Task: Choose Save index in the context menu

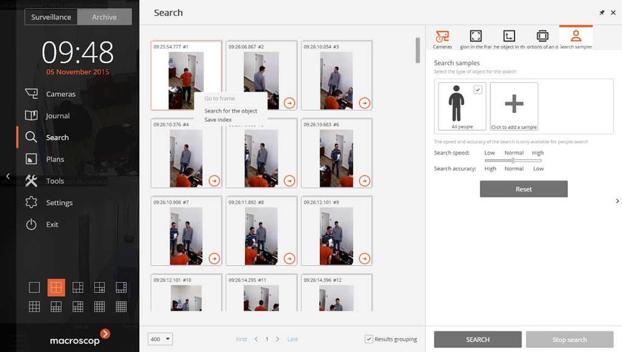Action: (x=218, y=119)
